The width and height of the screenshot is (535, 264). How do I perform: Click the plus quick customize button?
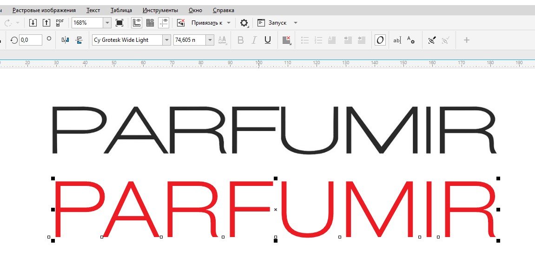coord(466,40)
